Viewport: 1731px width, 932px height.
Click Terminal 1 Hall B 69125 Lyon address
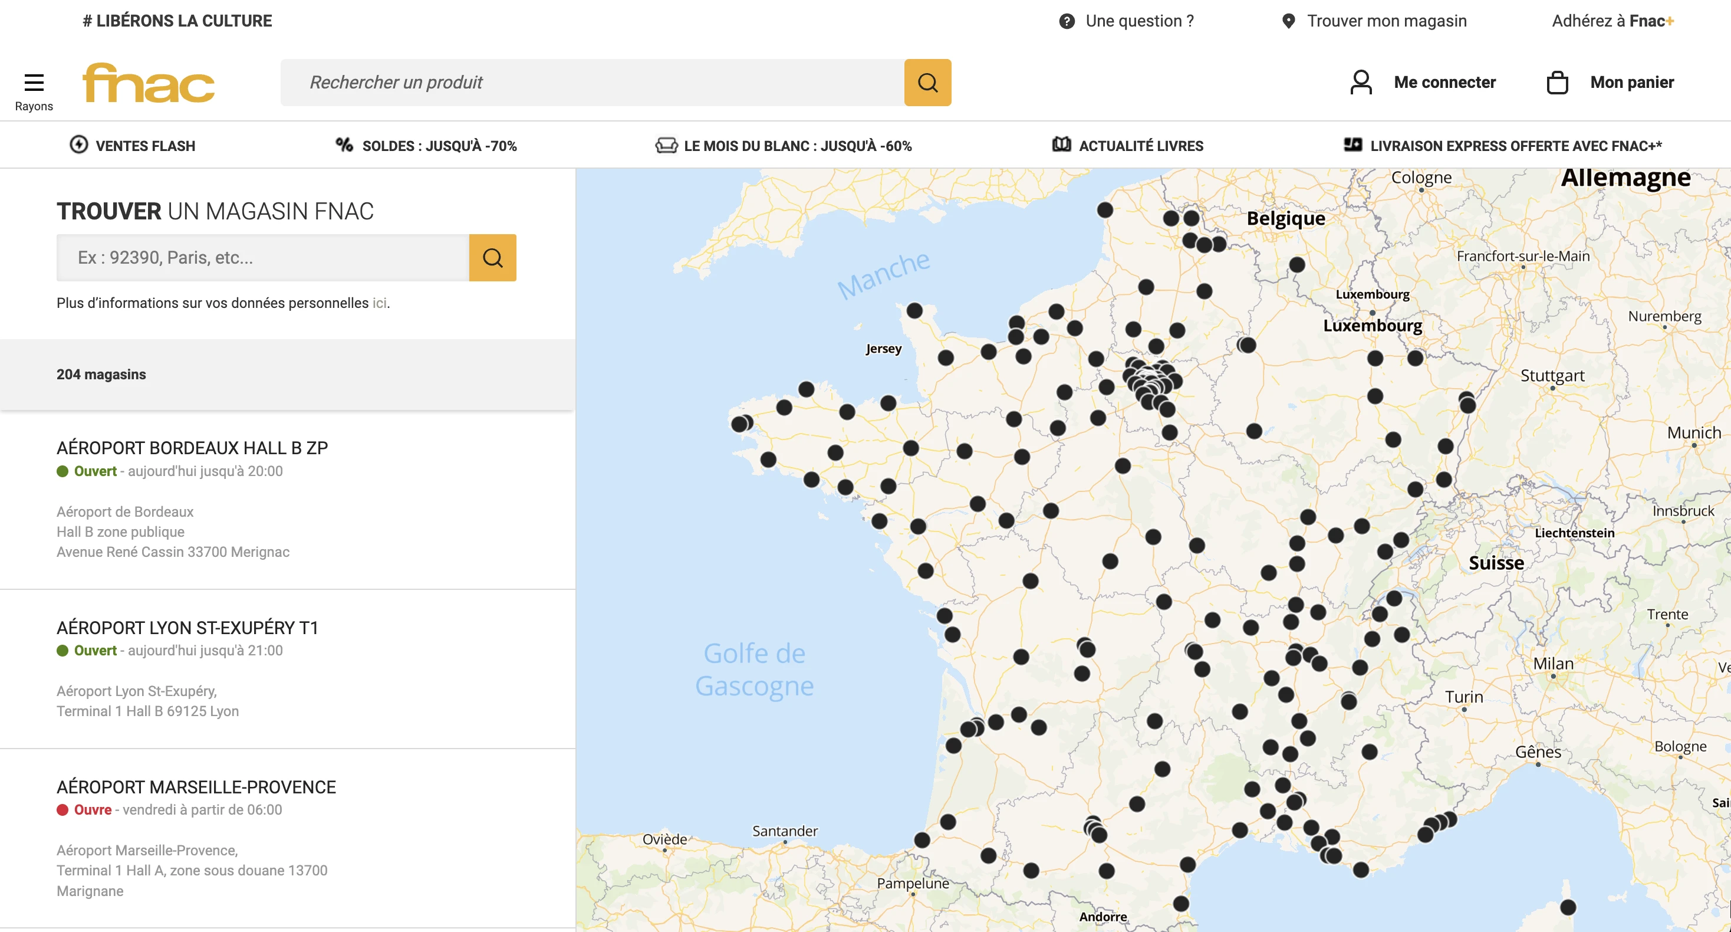click(147, 711)
